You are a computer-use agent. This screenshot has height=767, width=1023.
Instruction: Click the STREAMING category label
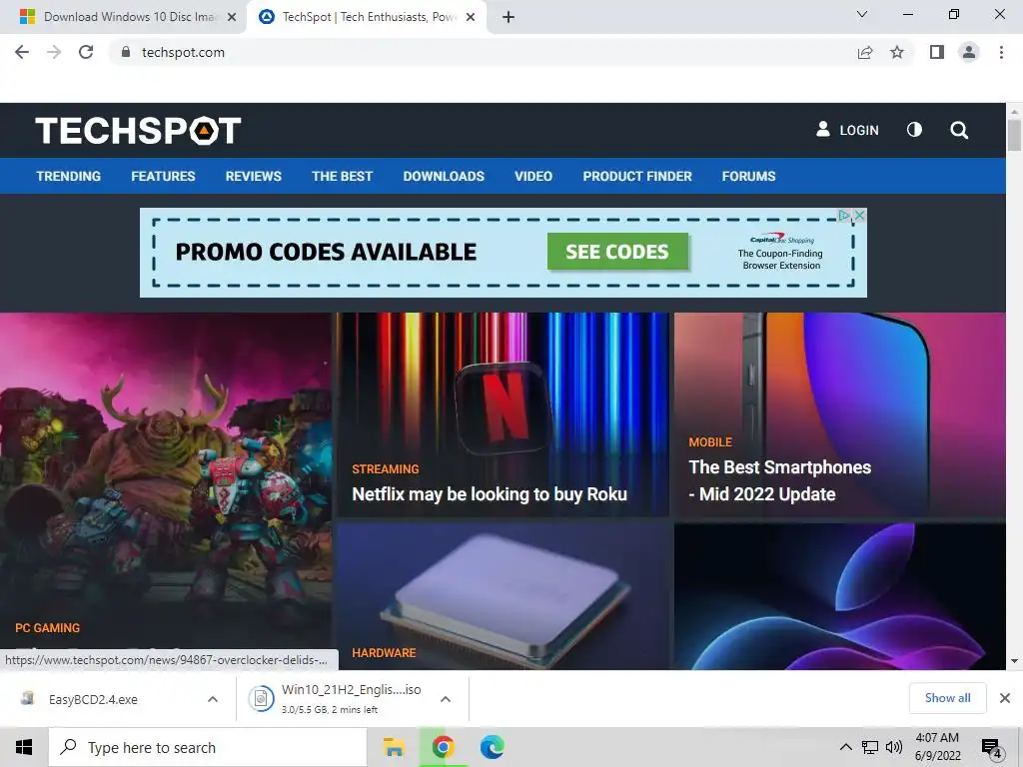pyautogui.click(x=386, y=469)
